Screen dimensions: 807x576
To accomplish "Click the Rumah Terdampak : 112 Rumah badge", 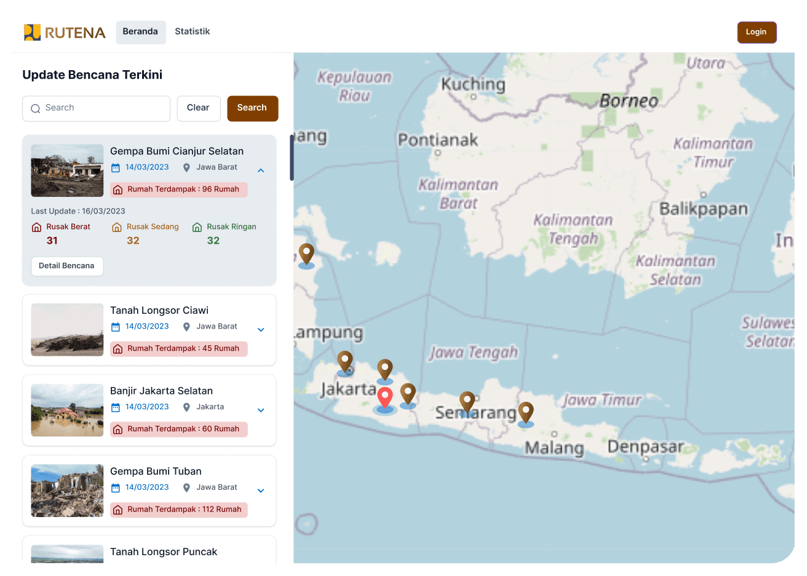I will (x=179, y=510).
